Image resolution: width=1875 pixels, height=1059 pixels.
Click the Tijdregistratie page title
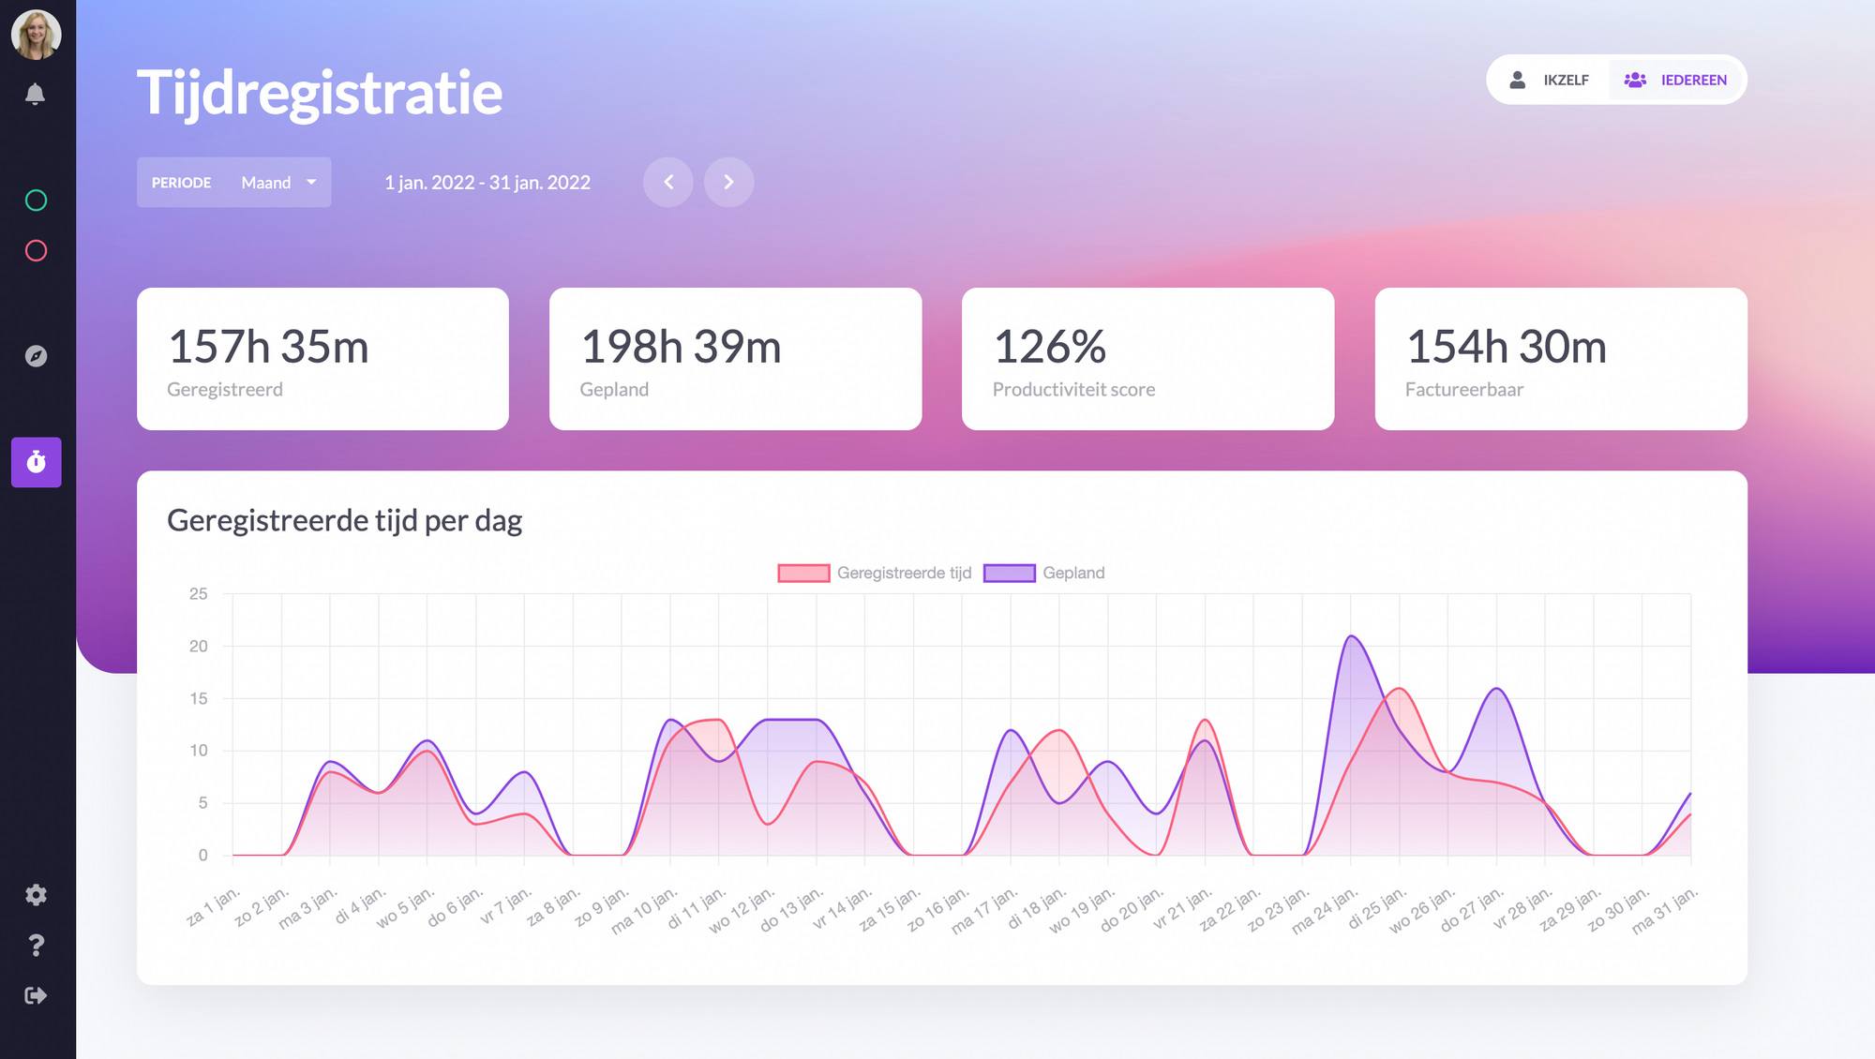coord(320,93)
